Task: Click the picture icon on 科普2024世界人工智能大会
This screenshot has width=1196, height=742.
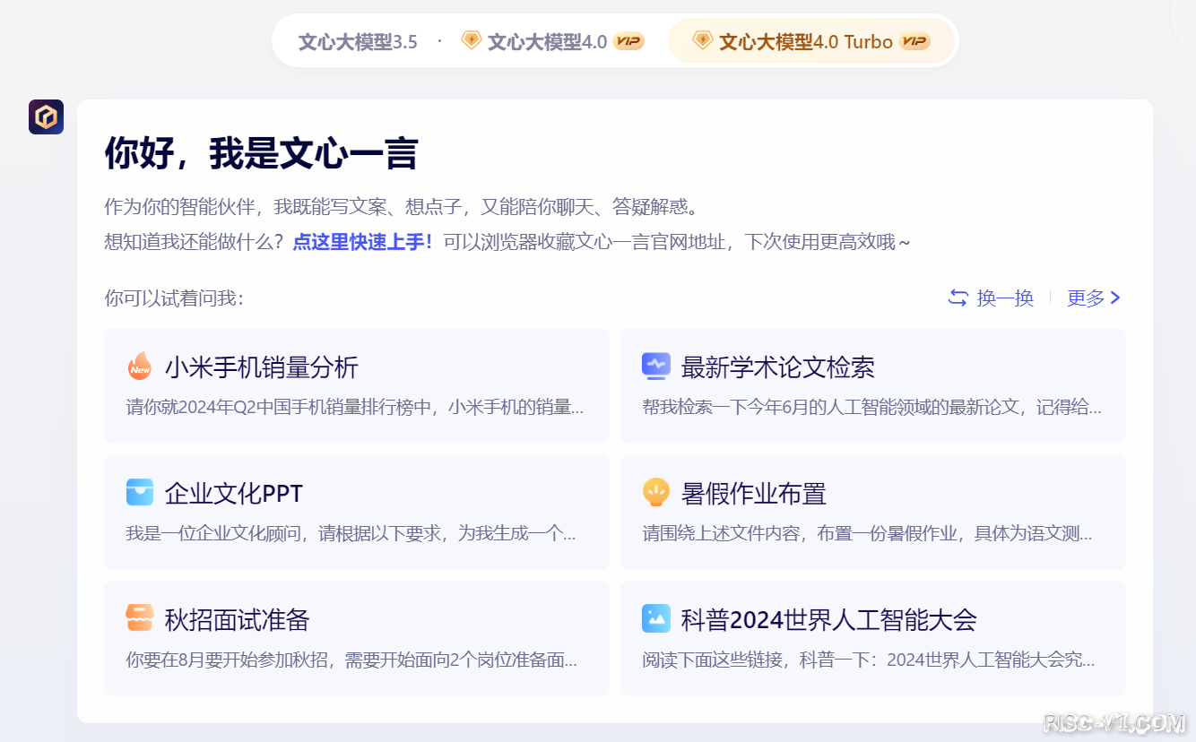Action: tap(656, 618)
